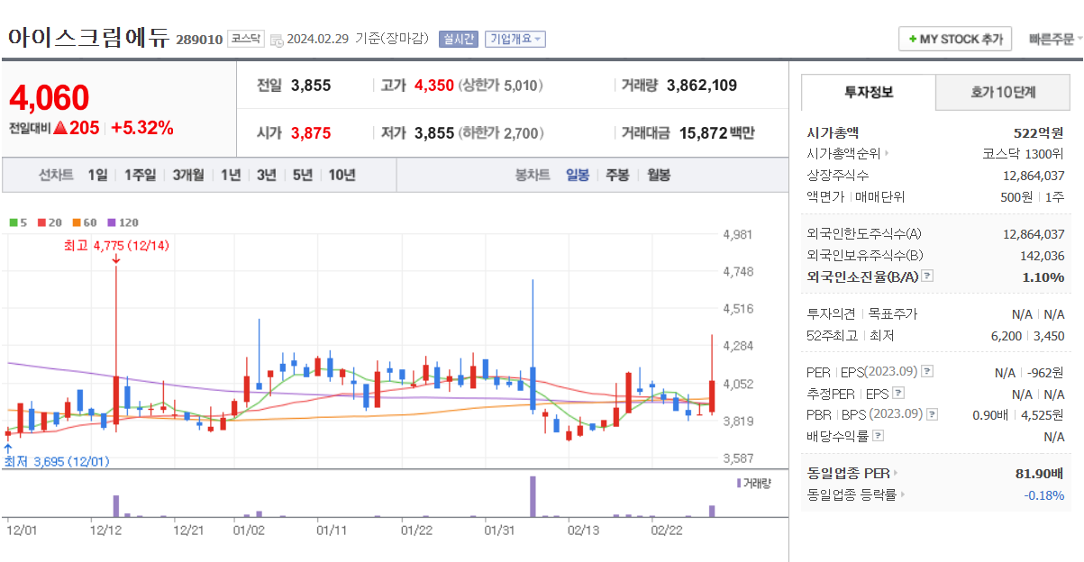Click the 코스닥 1300위 ranking value
1084x562 pixels.
[1023, 154]
